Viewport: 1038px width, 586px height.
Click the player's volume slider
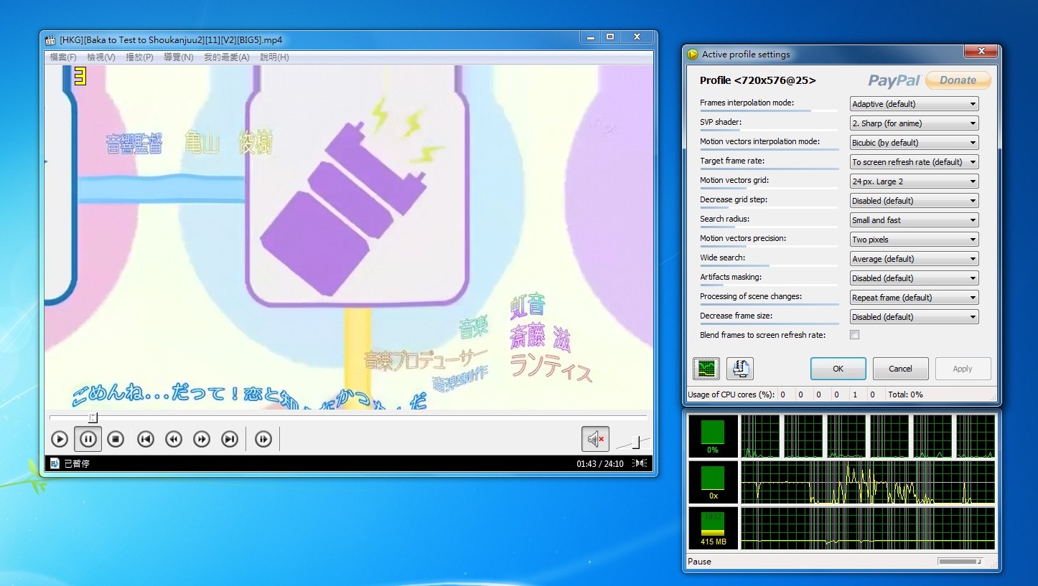(633, 442)
